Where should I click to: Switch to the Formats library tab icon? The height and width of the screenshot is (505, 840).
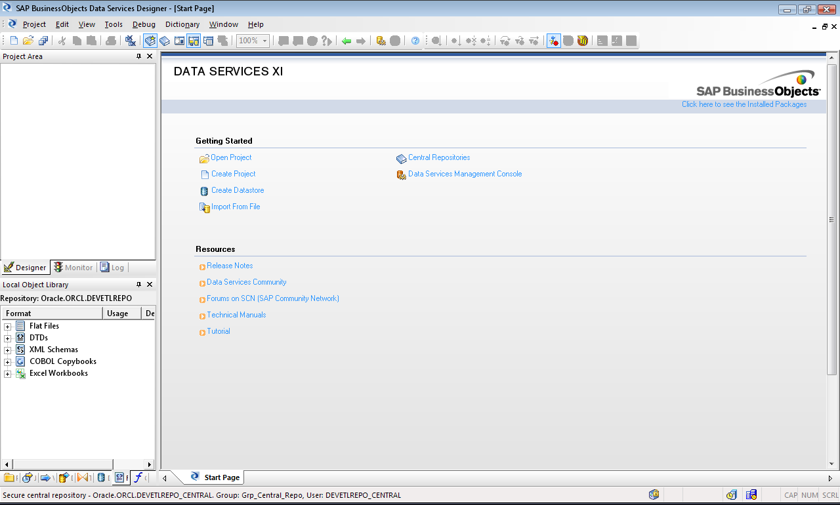(119, 477)
